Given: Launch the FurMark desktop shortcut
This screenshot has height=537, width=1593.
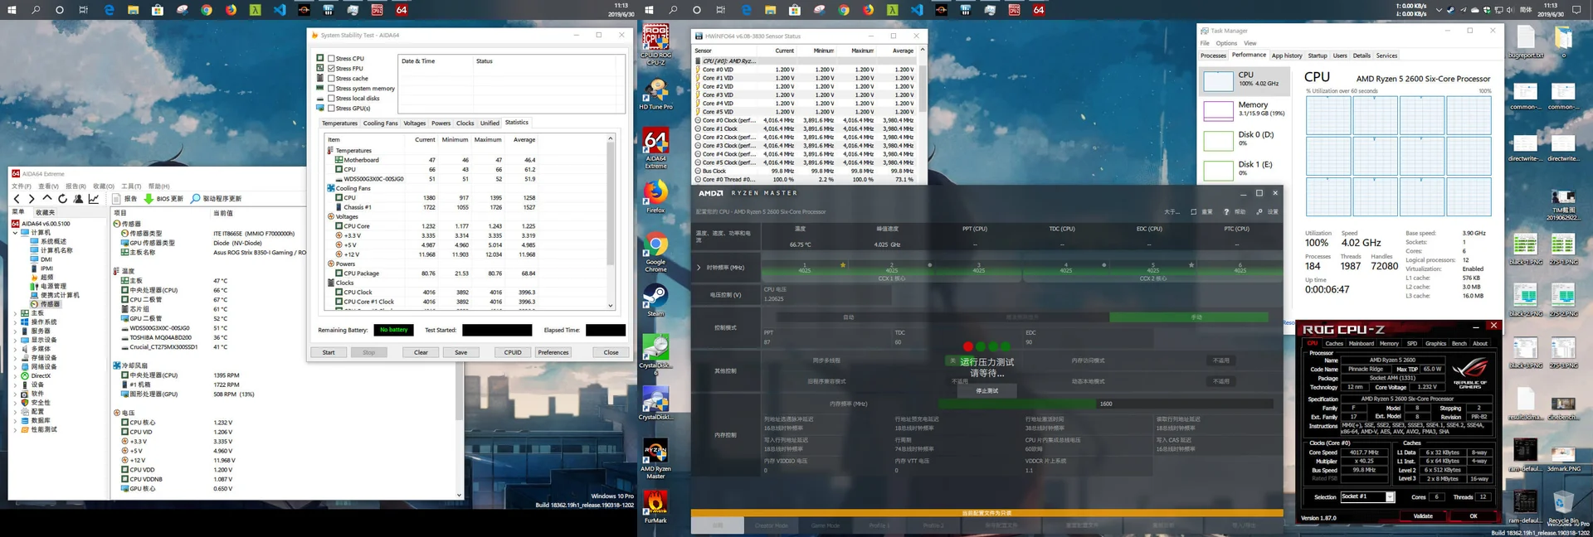Looking at the screenshot, I should 655,507.
